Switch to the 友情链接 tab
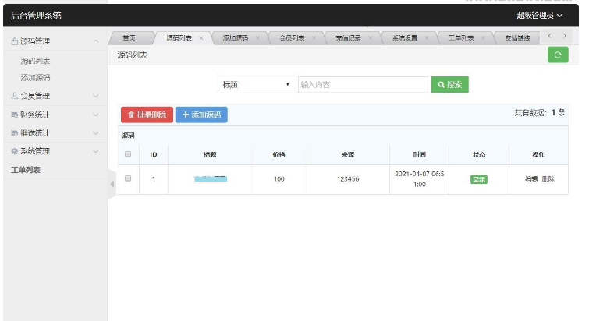This screenshot has height=321, width=589. (x=517, y=38)
